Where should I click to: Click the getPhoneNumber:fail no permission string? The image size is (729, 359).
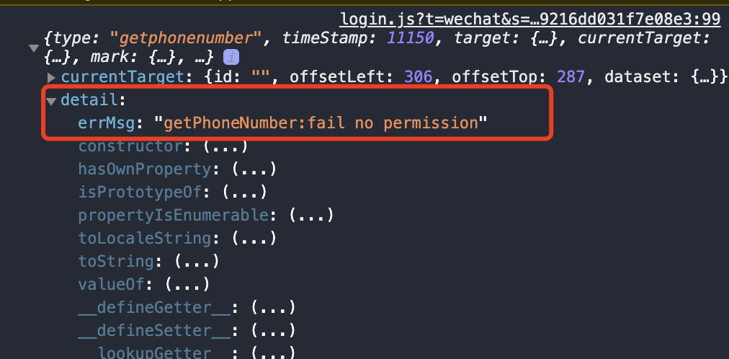point(321,123)
